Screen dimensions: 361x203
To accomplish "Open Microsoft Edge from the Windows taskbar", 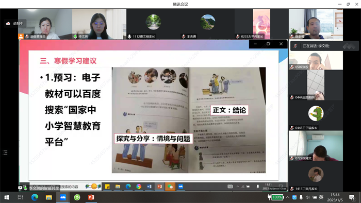I will (x=35, y=197).
